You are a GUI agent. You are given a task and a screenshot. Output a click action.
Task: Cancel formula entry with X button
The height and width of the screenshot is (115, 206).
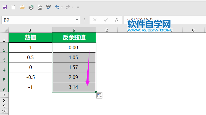tap(95, 20)
